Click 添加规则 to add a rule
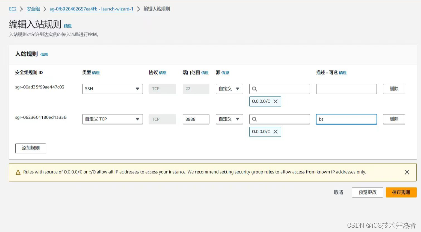This screenshot has width=421, height=232. click(31, 148)
